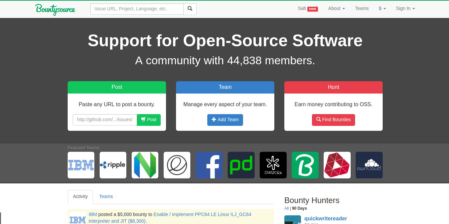Click the Post panel header
449x224 pixels.
117,87
